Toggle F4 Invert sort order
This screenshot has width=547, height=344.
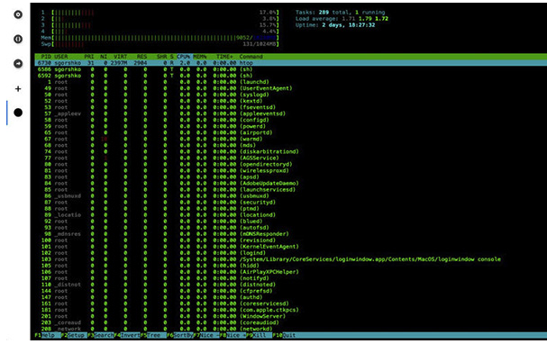127,335
